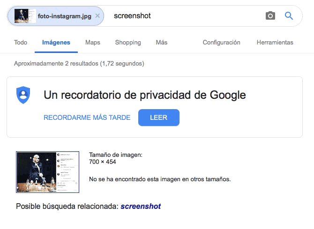Switch to the Maps tab
Image resolution: width=314 pixels, height=229 pixels.
click(x=93, y=43)
